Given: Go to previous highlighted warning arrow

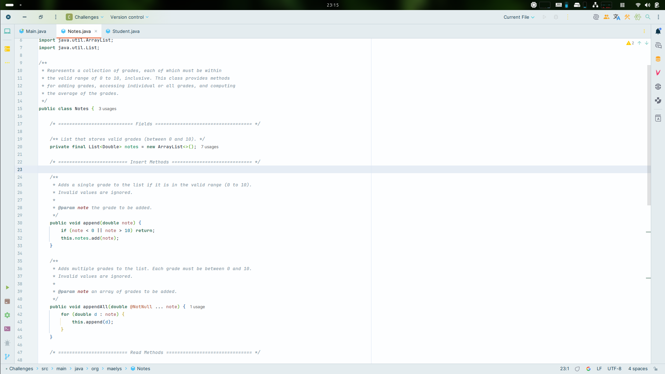Looking at the screenshot, I should coord(639,43).
